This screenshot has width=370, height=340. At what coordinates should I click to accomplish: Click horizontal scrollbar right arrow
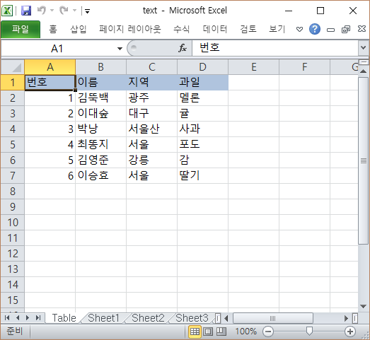346,318
